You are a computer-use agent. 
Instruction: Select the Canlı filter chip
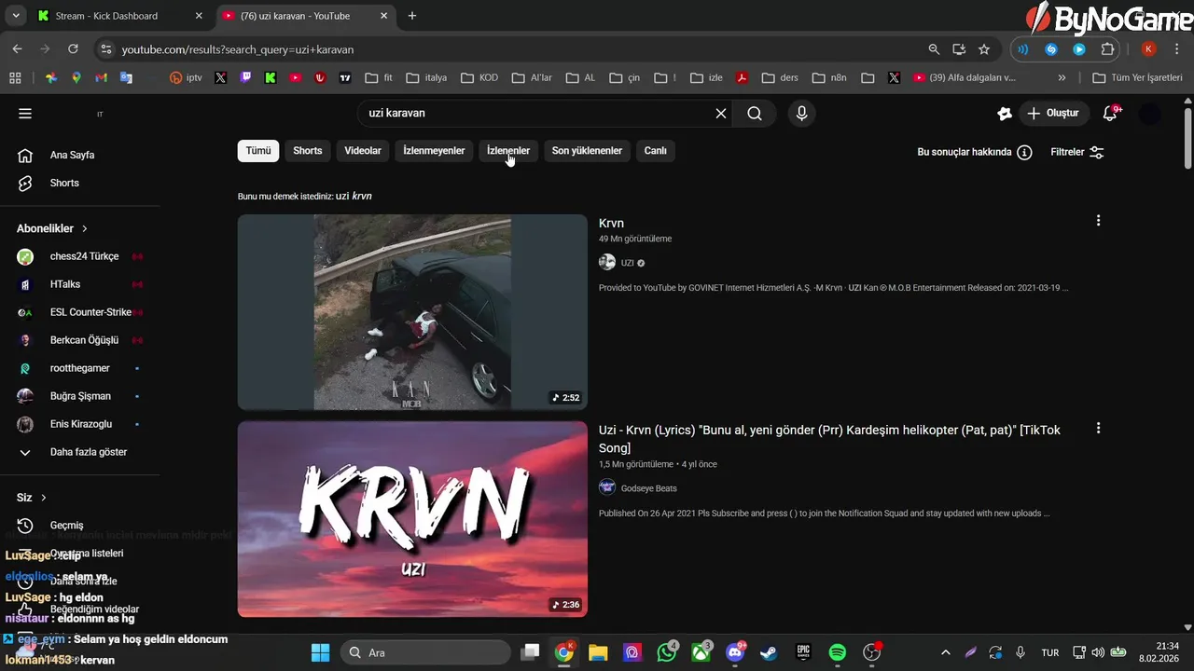pyautogui.click(x=656, y=151)
